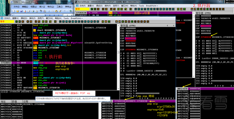The image size is (234, 119).
Task: Click EFL 00000246 flags line, front debugger
Action: 144,74
